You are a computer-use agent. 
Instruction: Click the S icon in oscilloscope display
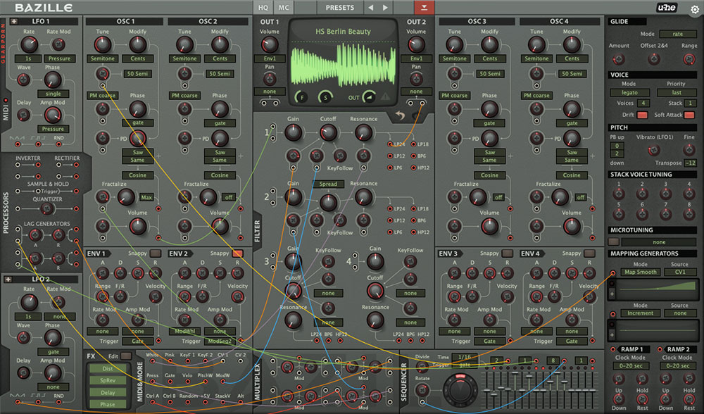[x=325, y=97]
